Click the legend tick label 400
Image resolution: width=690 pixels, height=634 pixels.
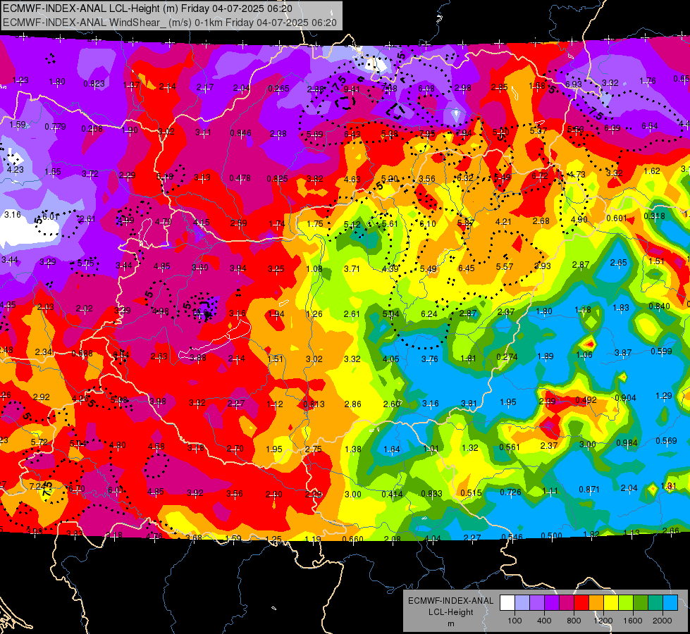(x=544, y=621)
